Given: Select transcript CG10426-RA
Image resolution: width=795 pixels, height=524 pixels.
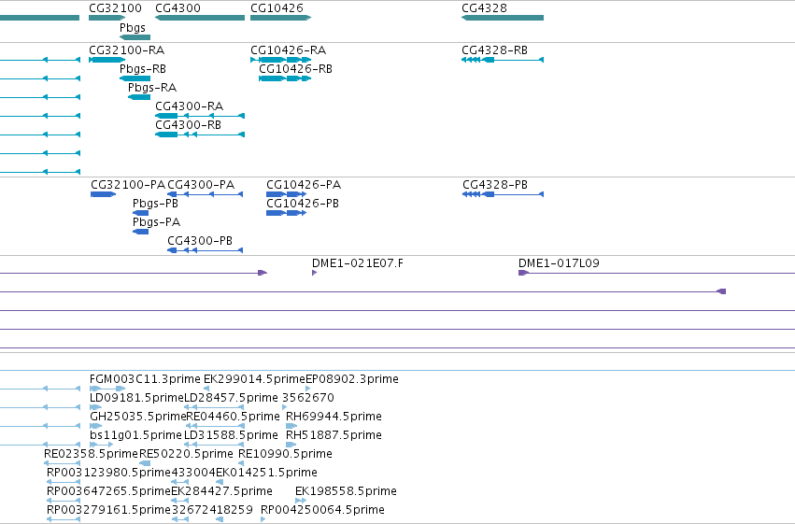Looking at the screenshot, I should [x=280, y=60].
